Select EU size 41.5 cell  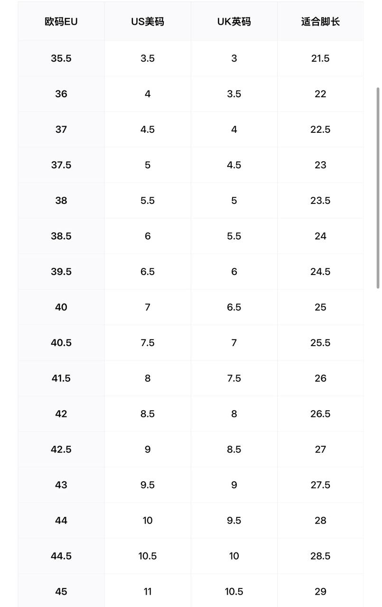(x=61, y=378)
